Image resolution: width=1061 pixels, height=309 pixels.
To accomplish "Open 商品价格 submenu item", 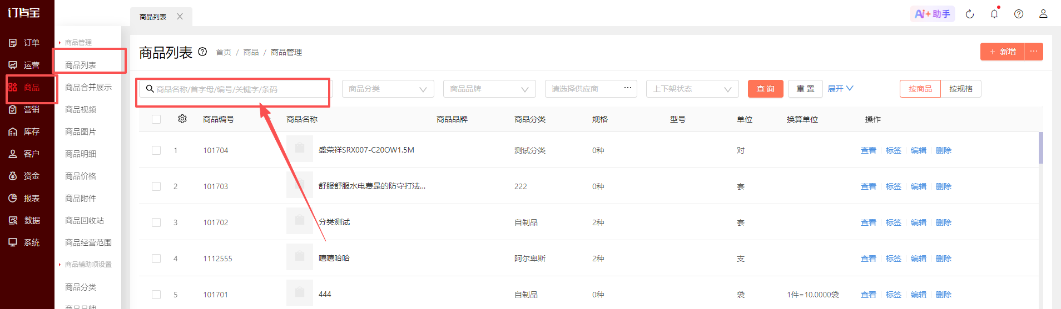I will 81,176.
